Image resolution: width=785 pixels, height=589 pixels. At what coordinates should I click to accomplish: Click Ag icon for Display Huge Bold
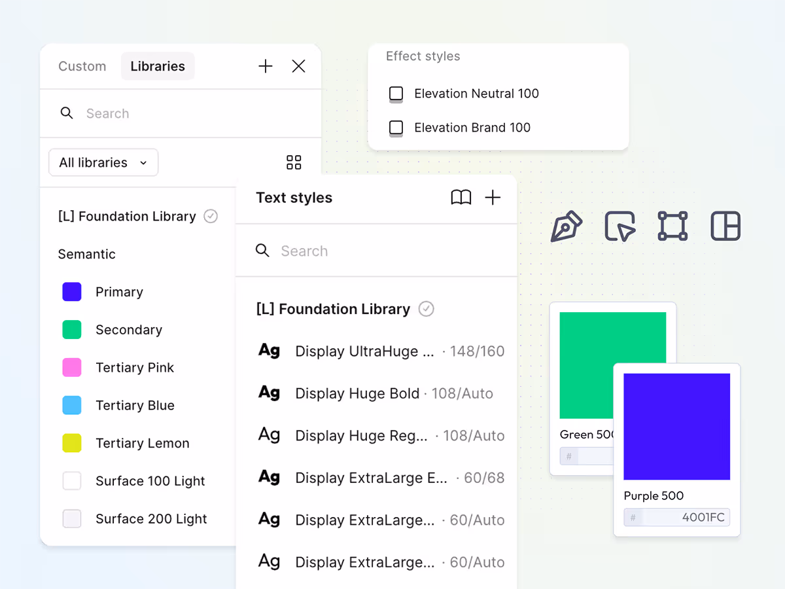270,393
